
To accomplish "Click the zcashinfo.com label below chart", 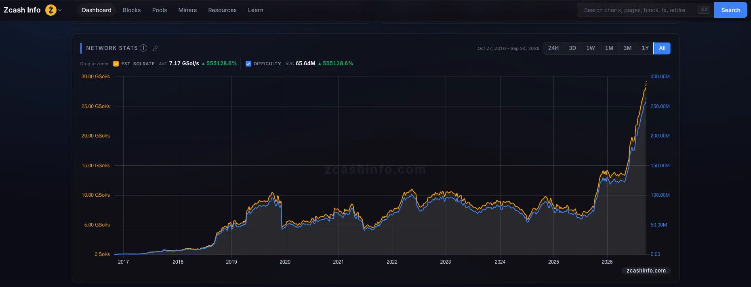I will click(x=646, y=270).
